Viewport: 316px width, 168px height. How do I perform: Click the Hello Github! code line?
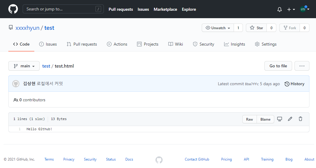(39, 129)
